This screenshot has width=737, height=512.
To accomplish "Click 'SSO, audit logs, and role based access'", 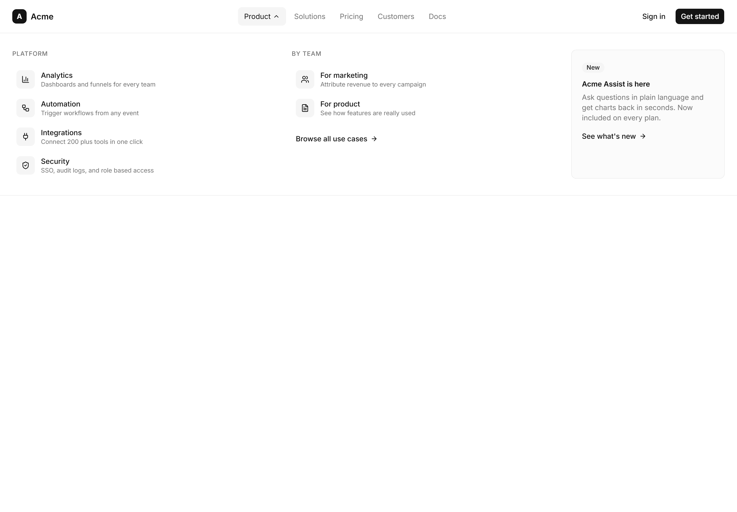I will [97, 170].
